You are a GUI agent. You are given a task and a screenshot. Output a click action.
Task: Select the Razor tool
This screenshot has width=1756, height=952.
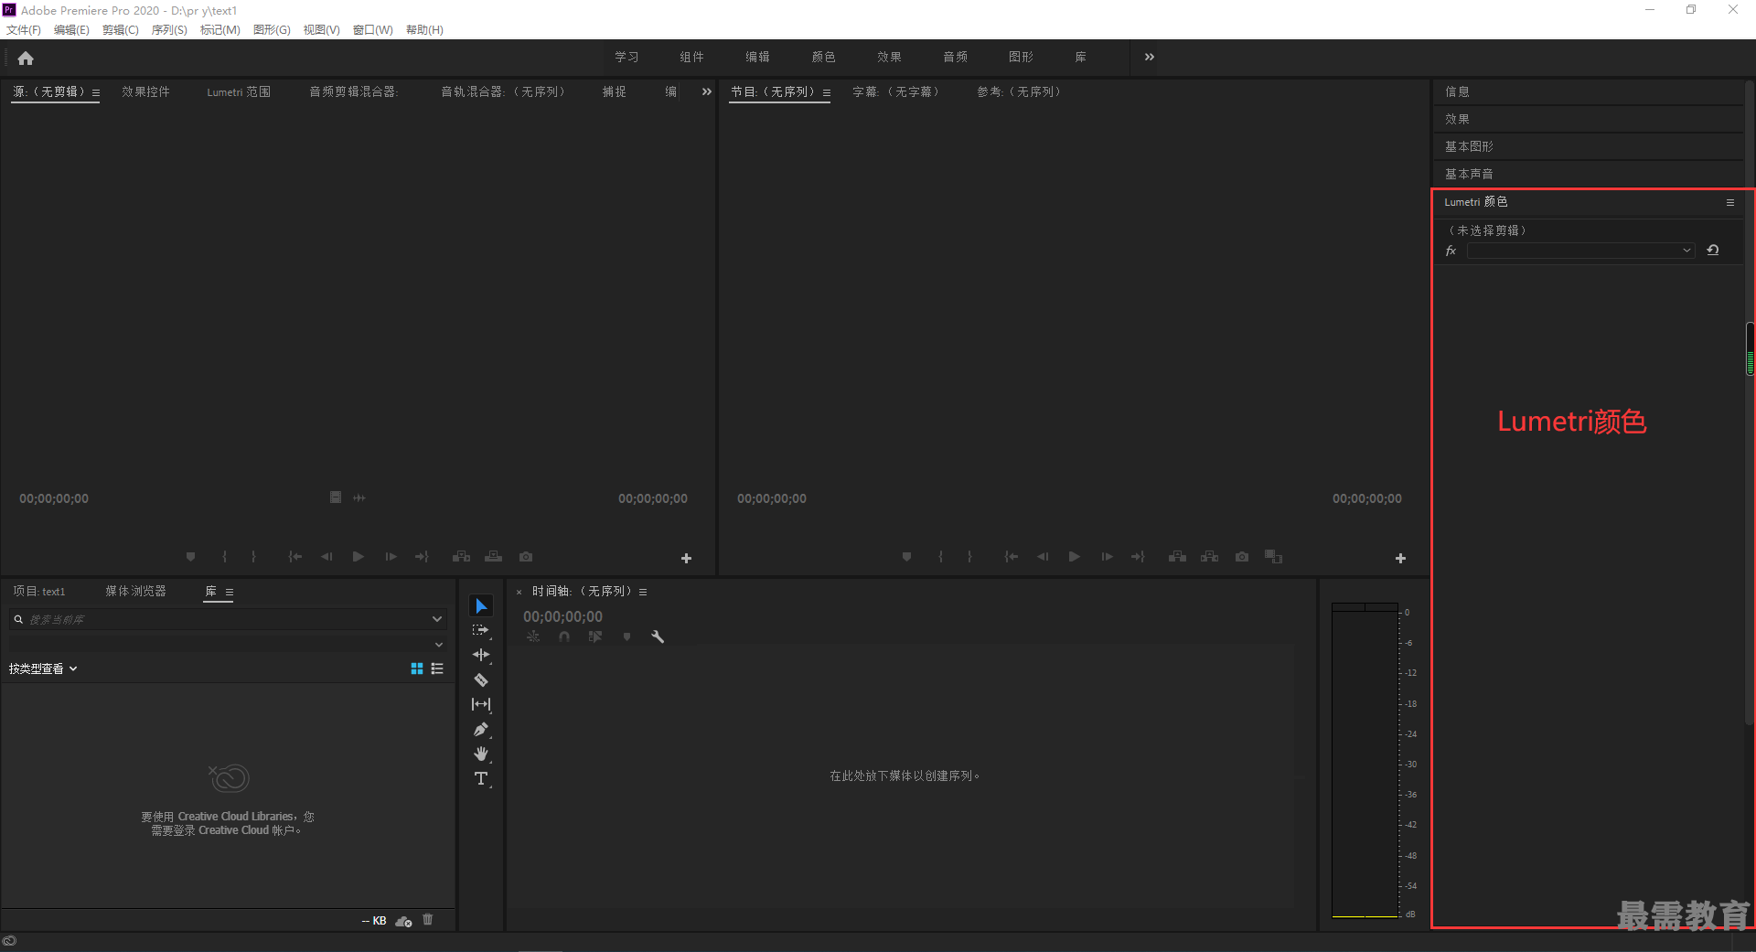[481, 679]
